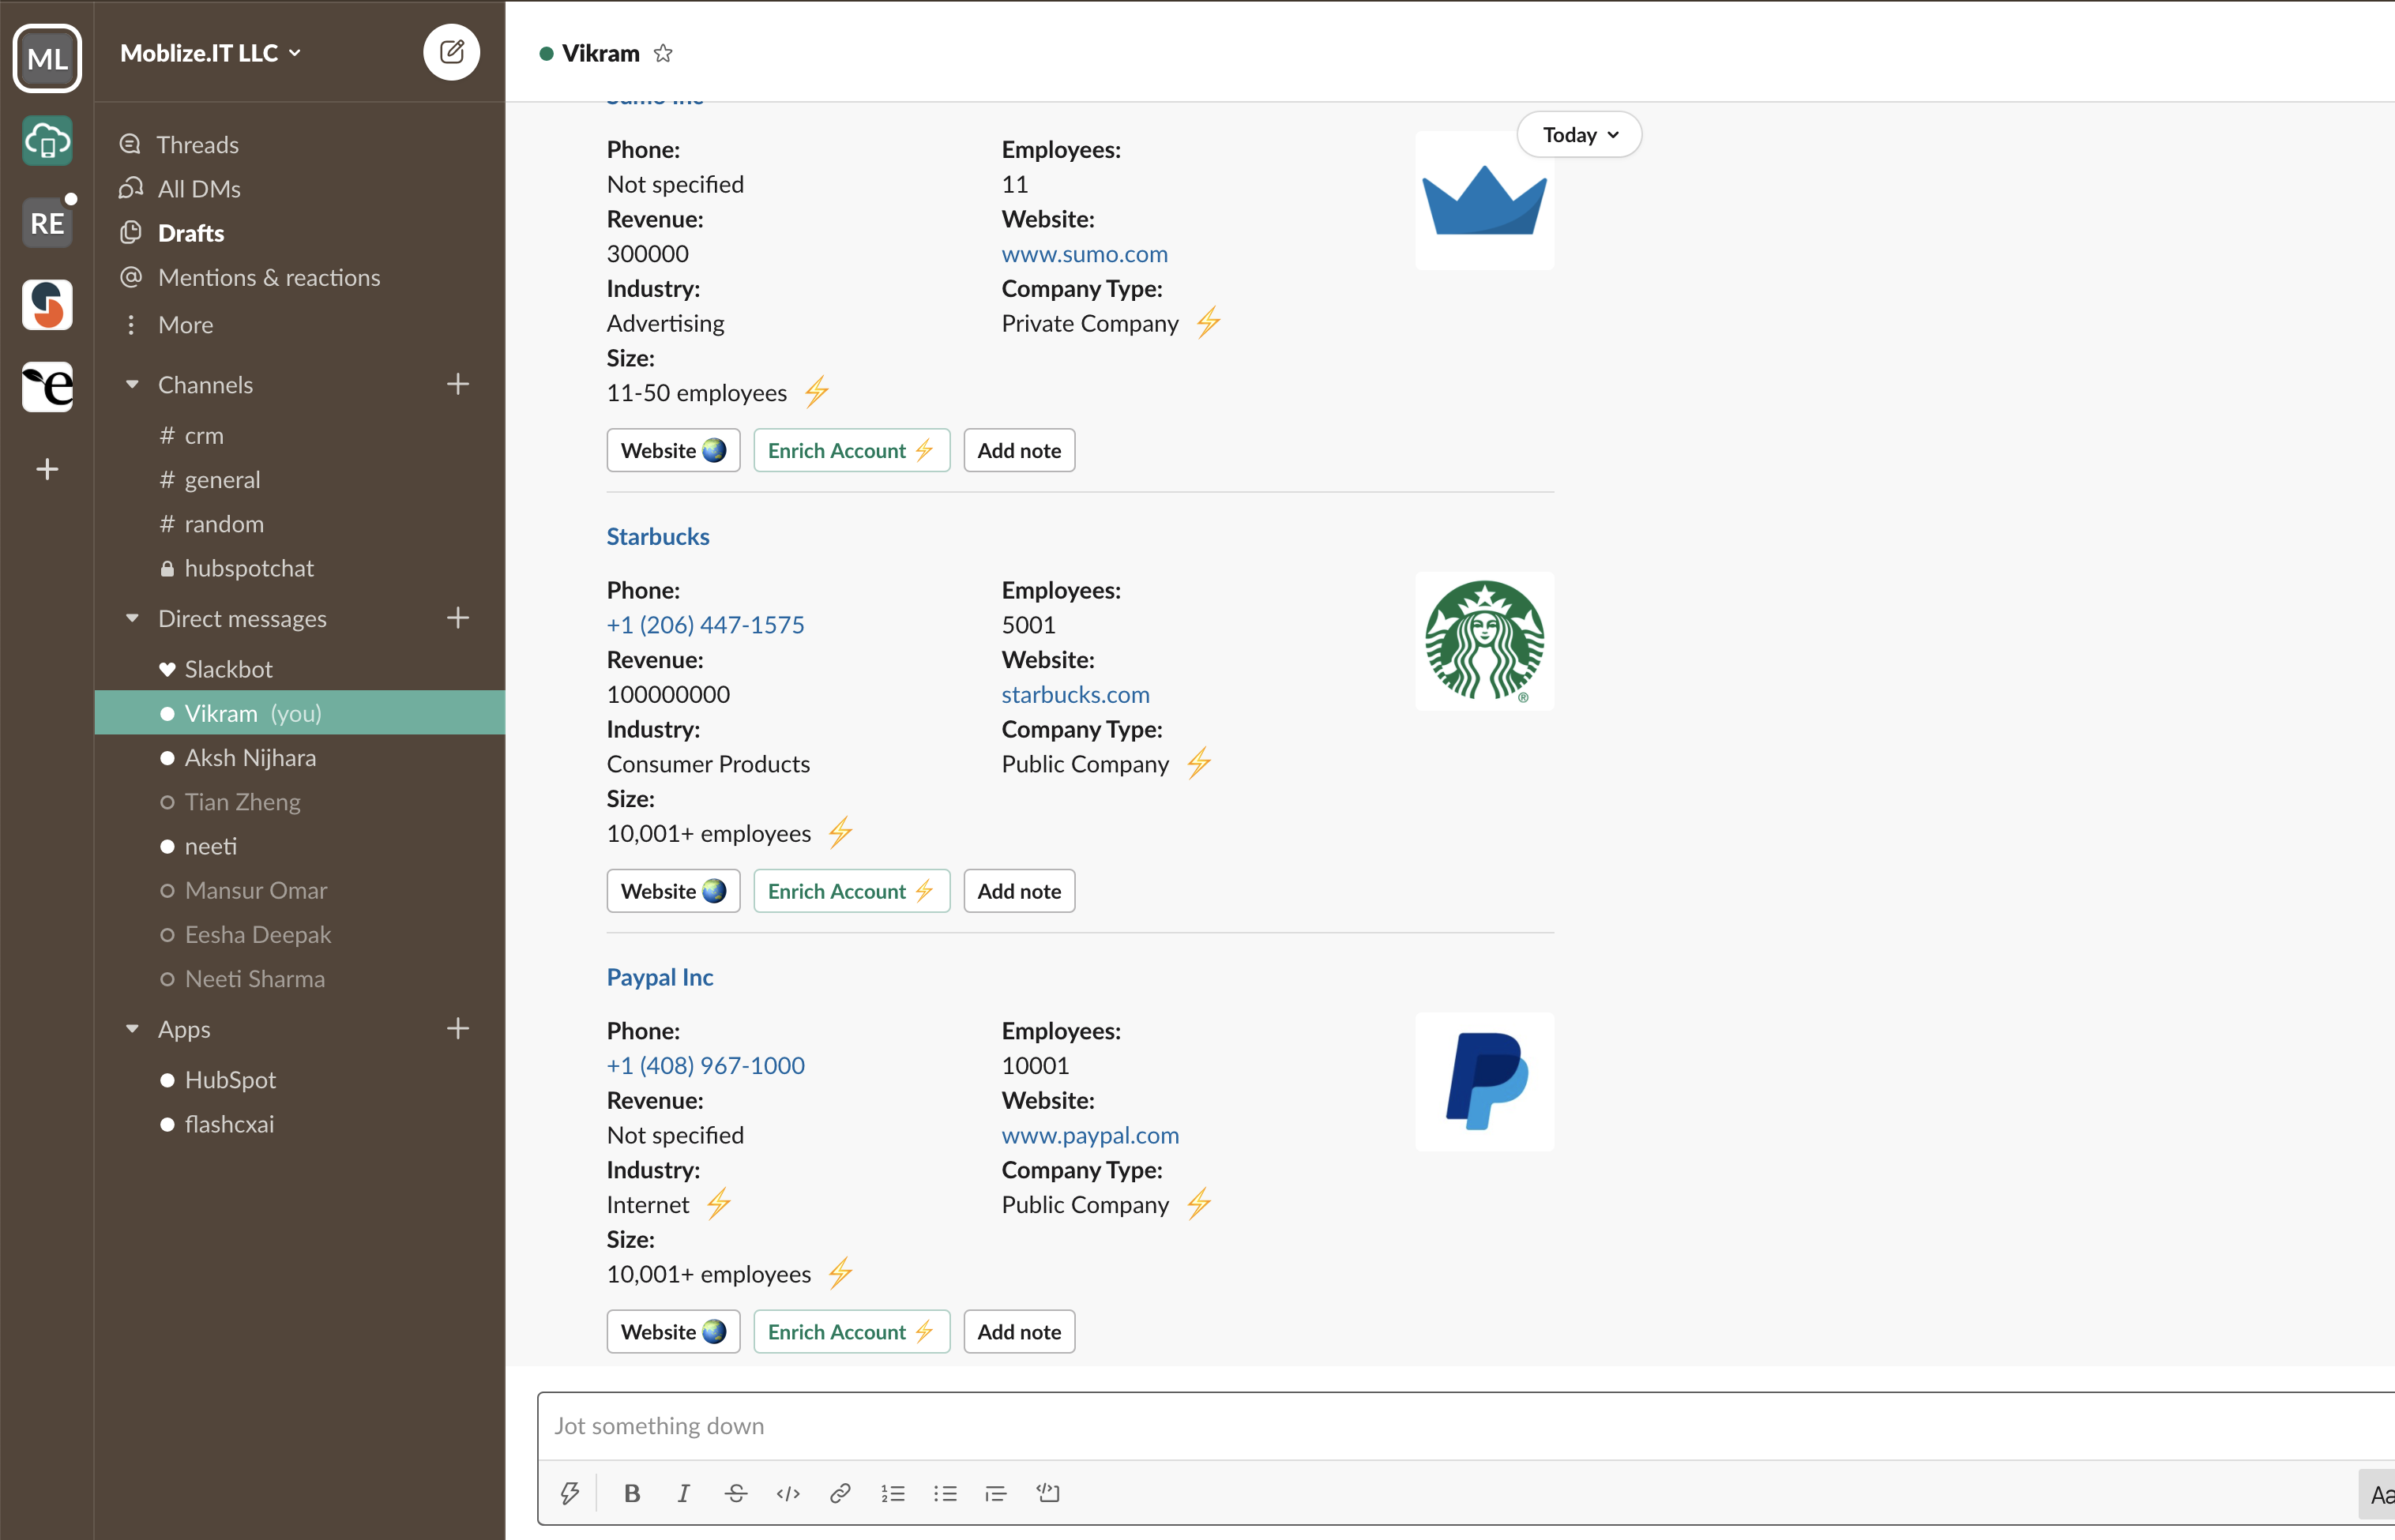Apply strikethrough formatting
Viewport: 2395px width, 1540px height.
[x=736, y=1493]
